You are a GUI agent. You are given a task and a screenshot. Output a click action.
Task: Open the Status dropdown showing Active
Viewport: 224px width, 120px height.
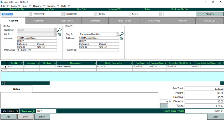pyautogui.click(x=160, y=14)
